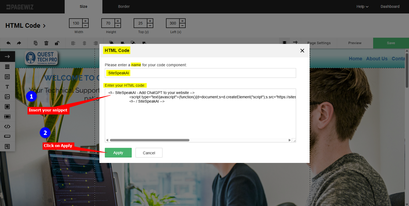Decrease the Height value with minus

point(118,26)
